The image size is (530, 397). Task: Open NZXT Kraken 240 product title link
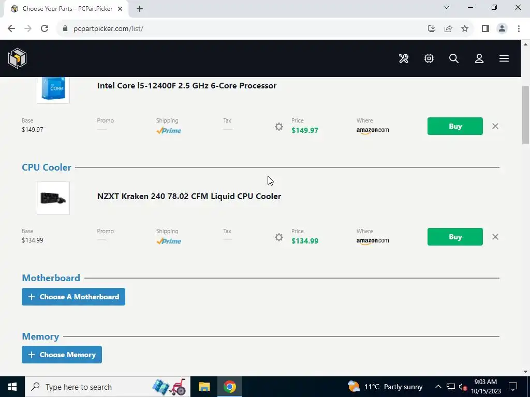189,196
